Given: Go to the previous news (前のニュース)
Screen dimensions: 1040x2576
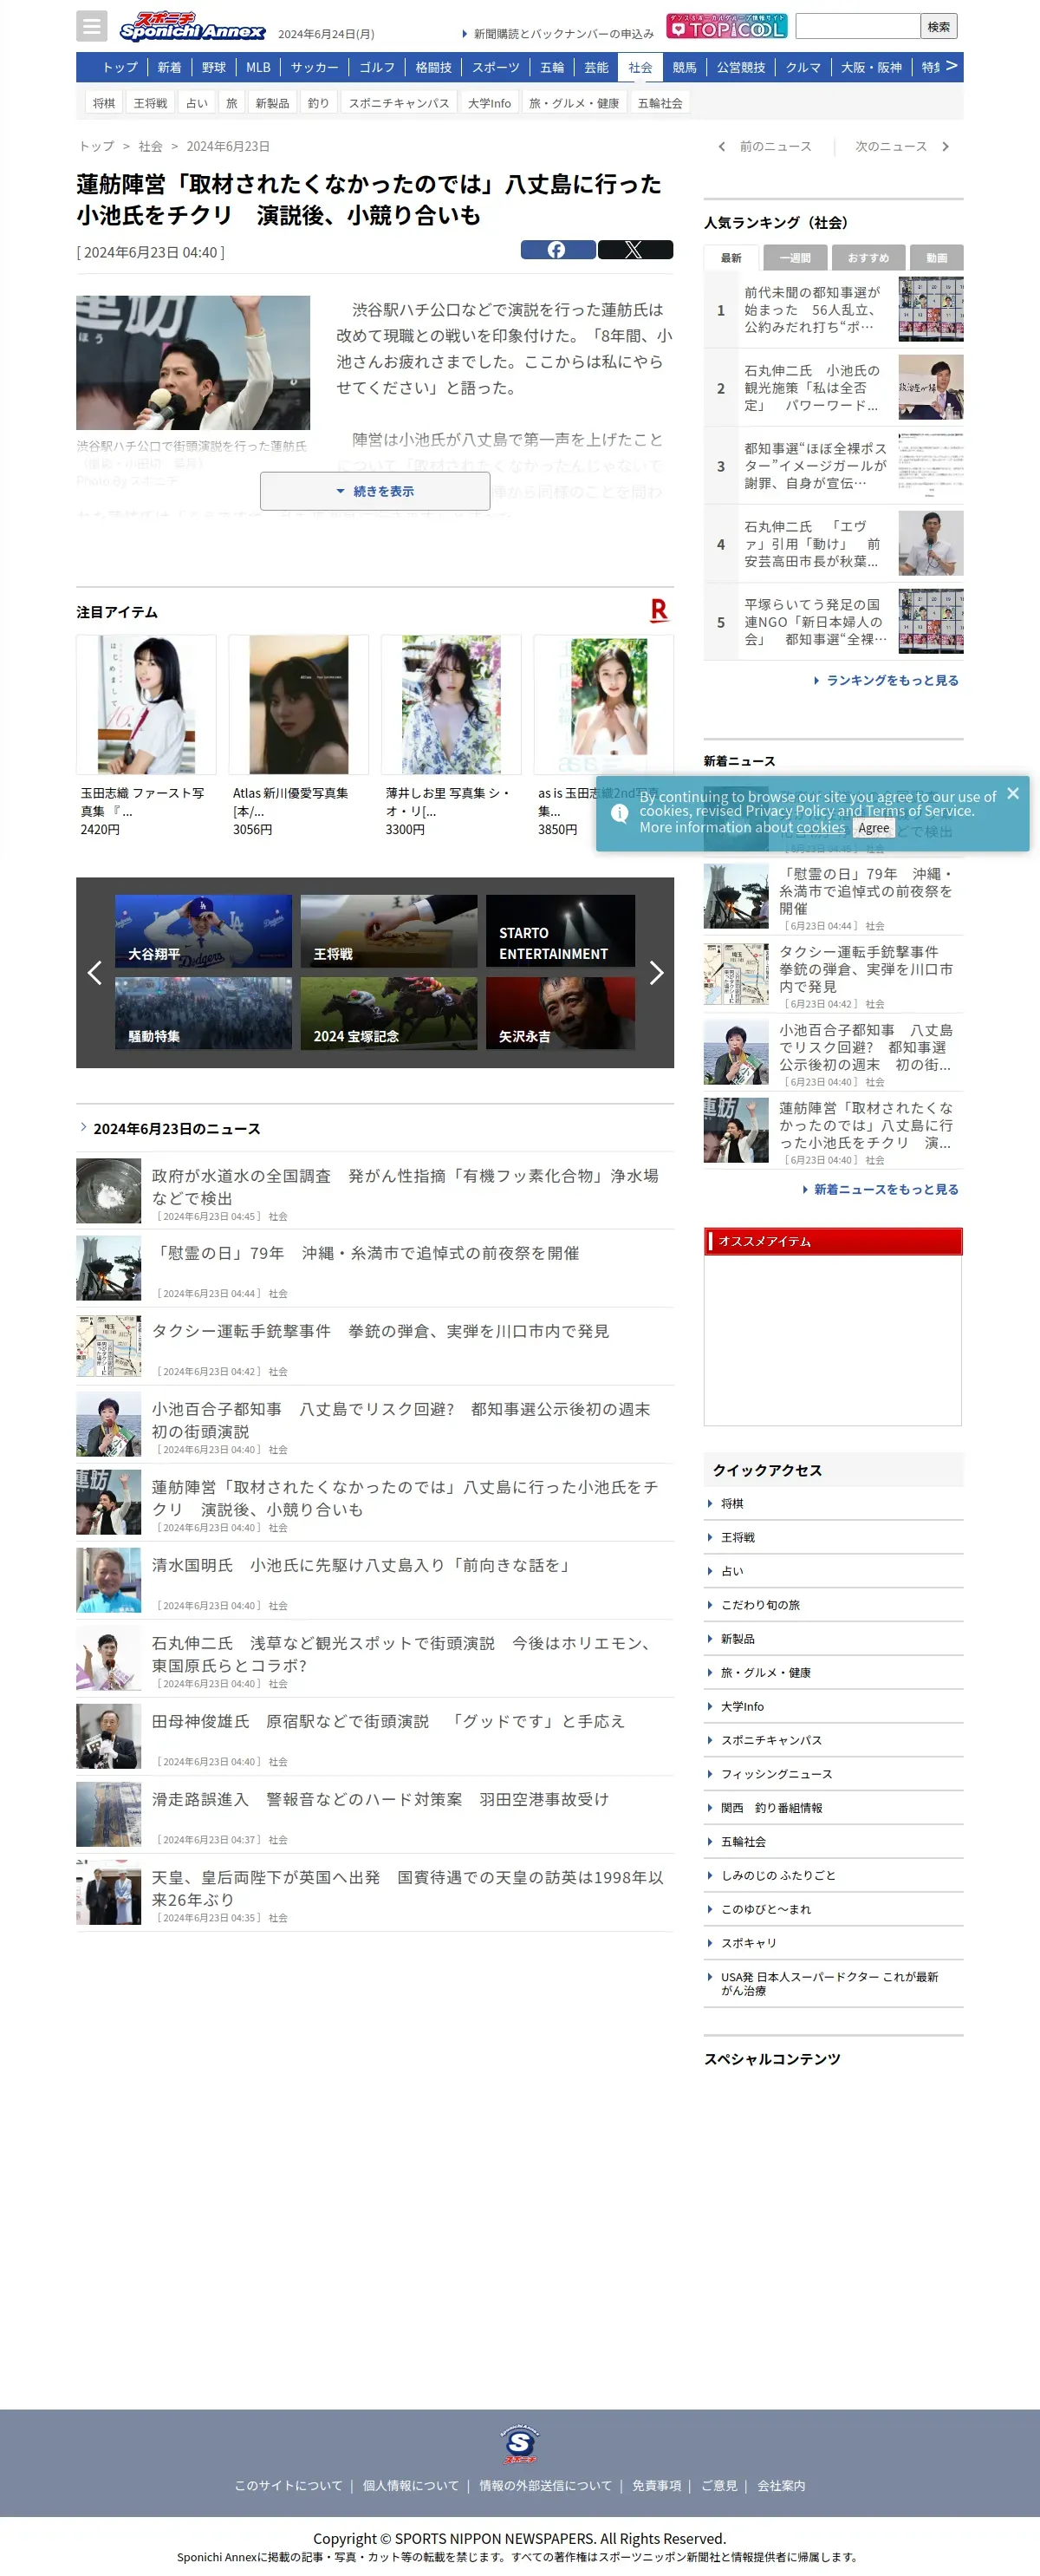Looking at the screenshot, I should (765, 146).
